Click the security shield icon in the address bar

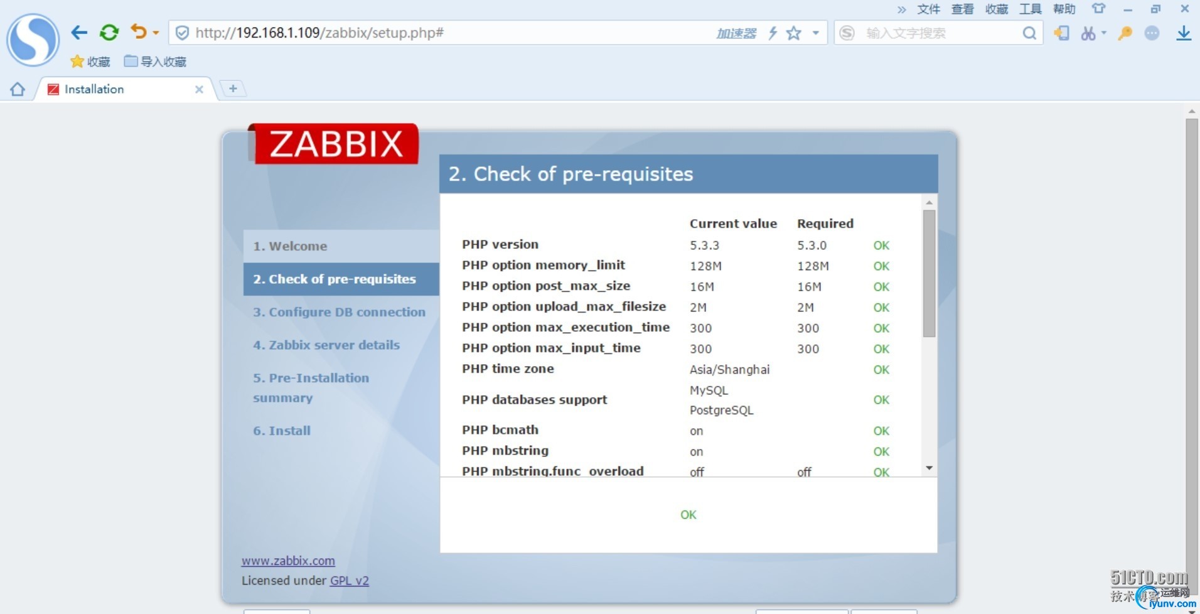point(182,33)
